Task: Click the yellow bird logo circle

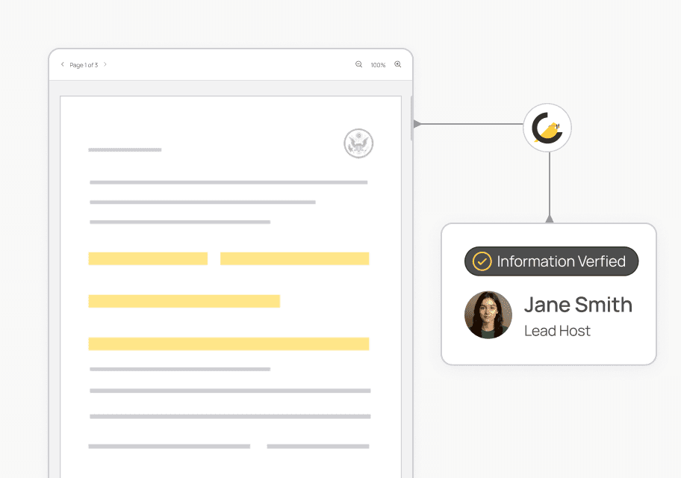Action: [x=547, y=128]
